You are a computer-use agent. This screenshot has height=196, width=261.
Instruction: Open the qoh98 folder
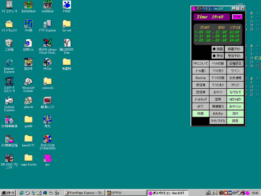tap(28, 121)
